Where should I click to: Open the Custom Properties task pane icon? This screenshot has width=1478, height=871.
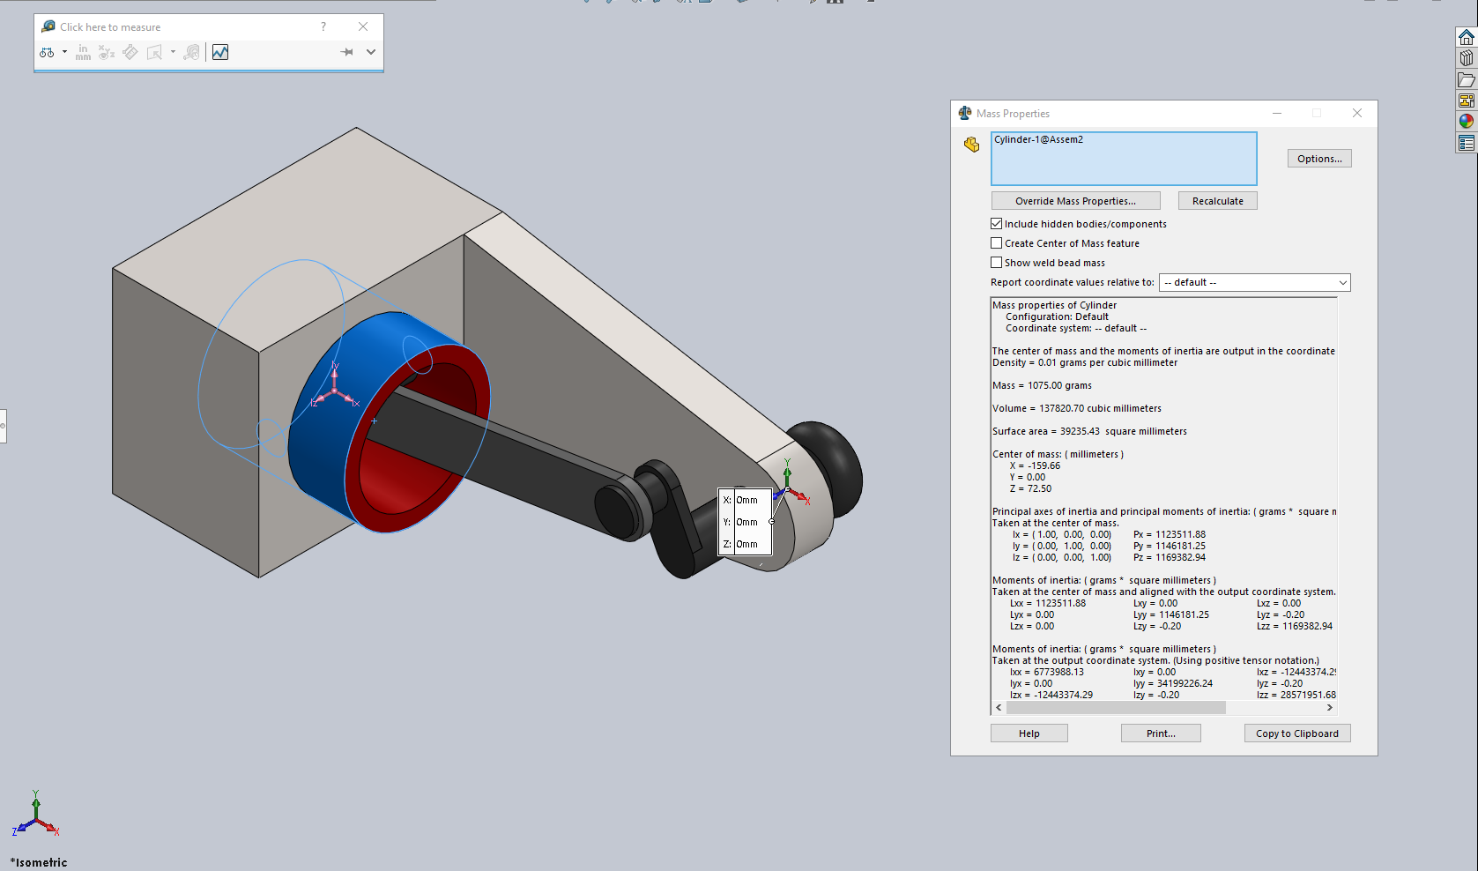pyautogui.click(x=1467, y=143)
